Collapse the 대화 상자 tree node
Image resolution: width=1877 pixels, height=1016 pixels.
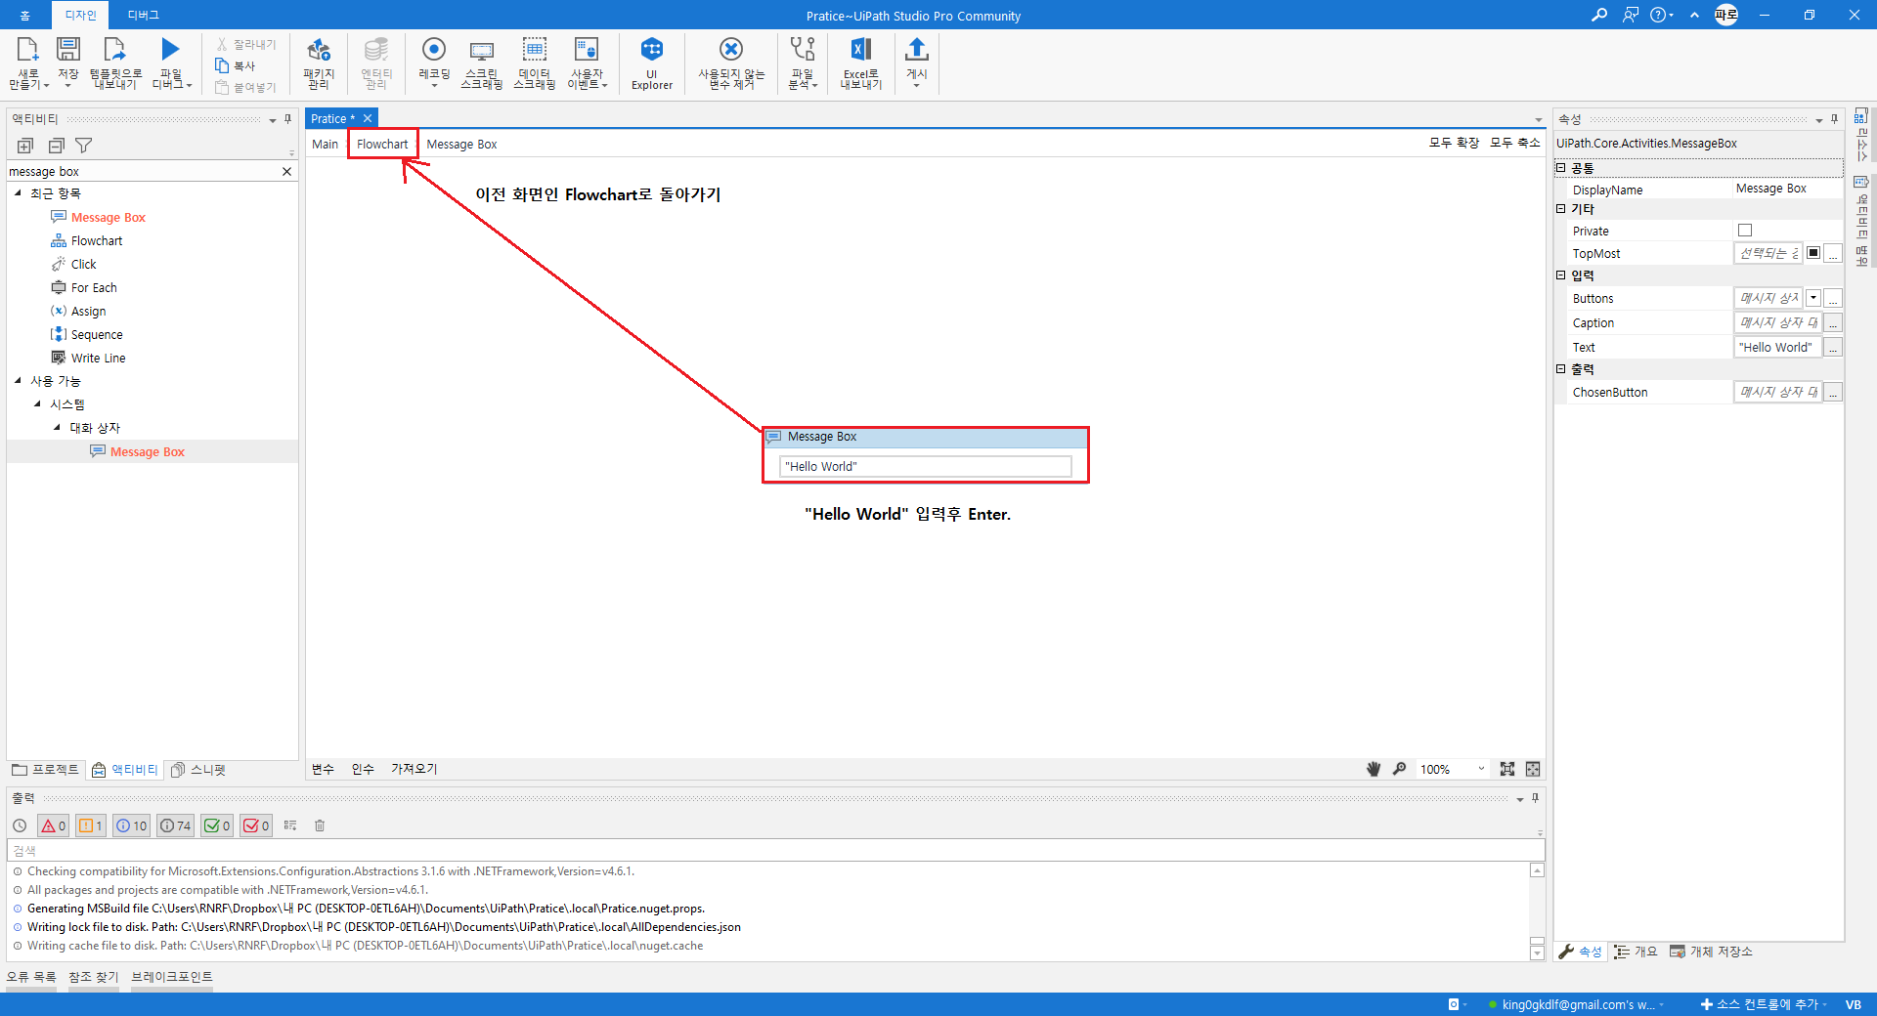pos(57,428)
